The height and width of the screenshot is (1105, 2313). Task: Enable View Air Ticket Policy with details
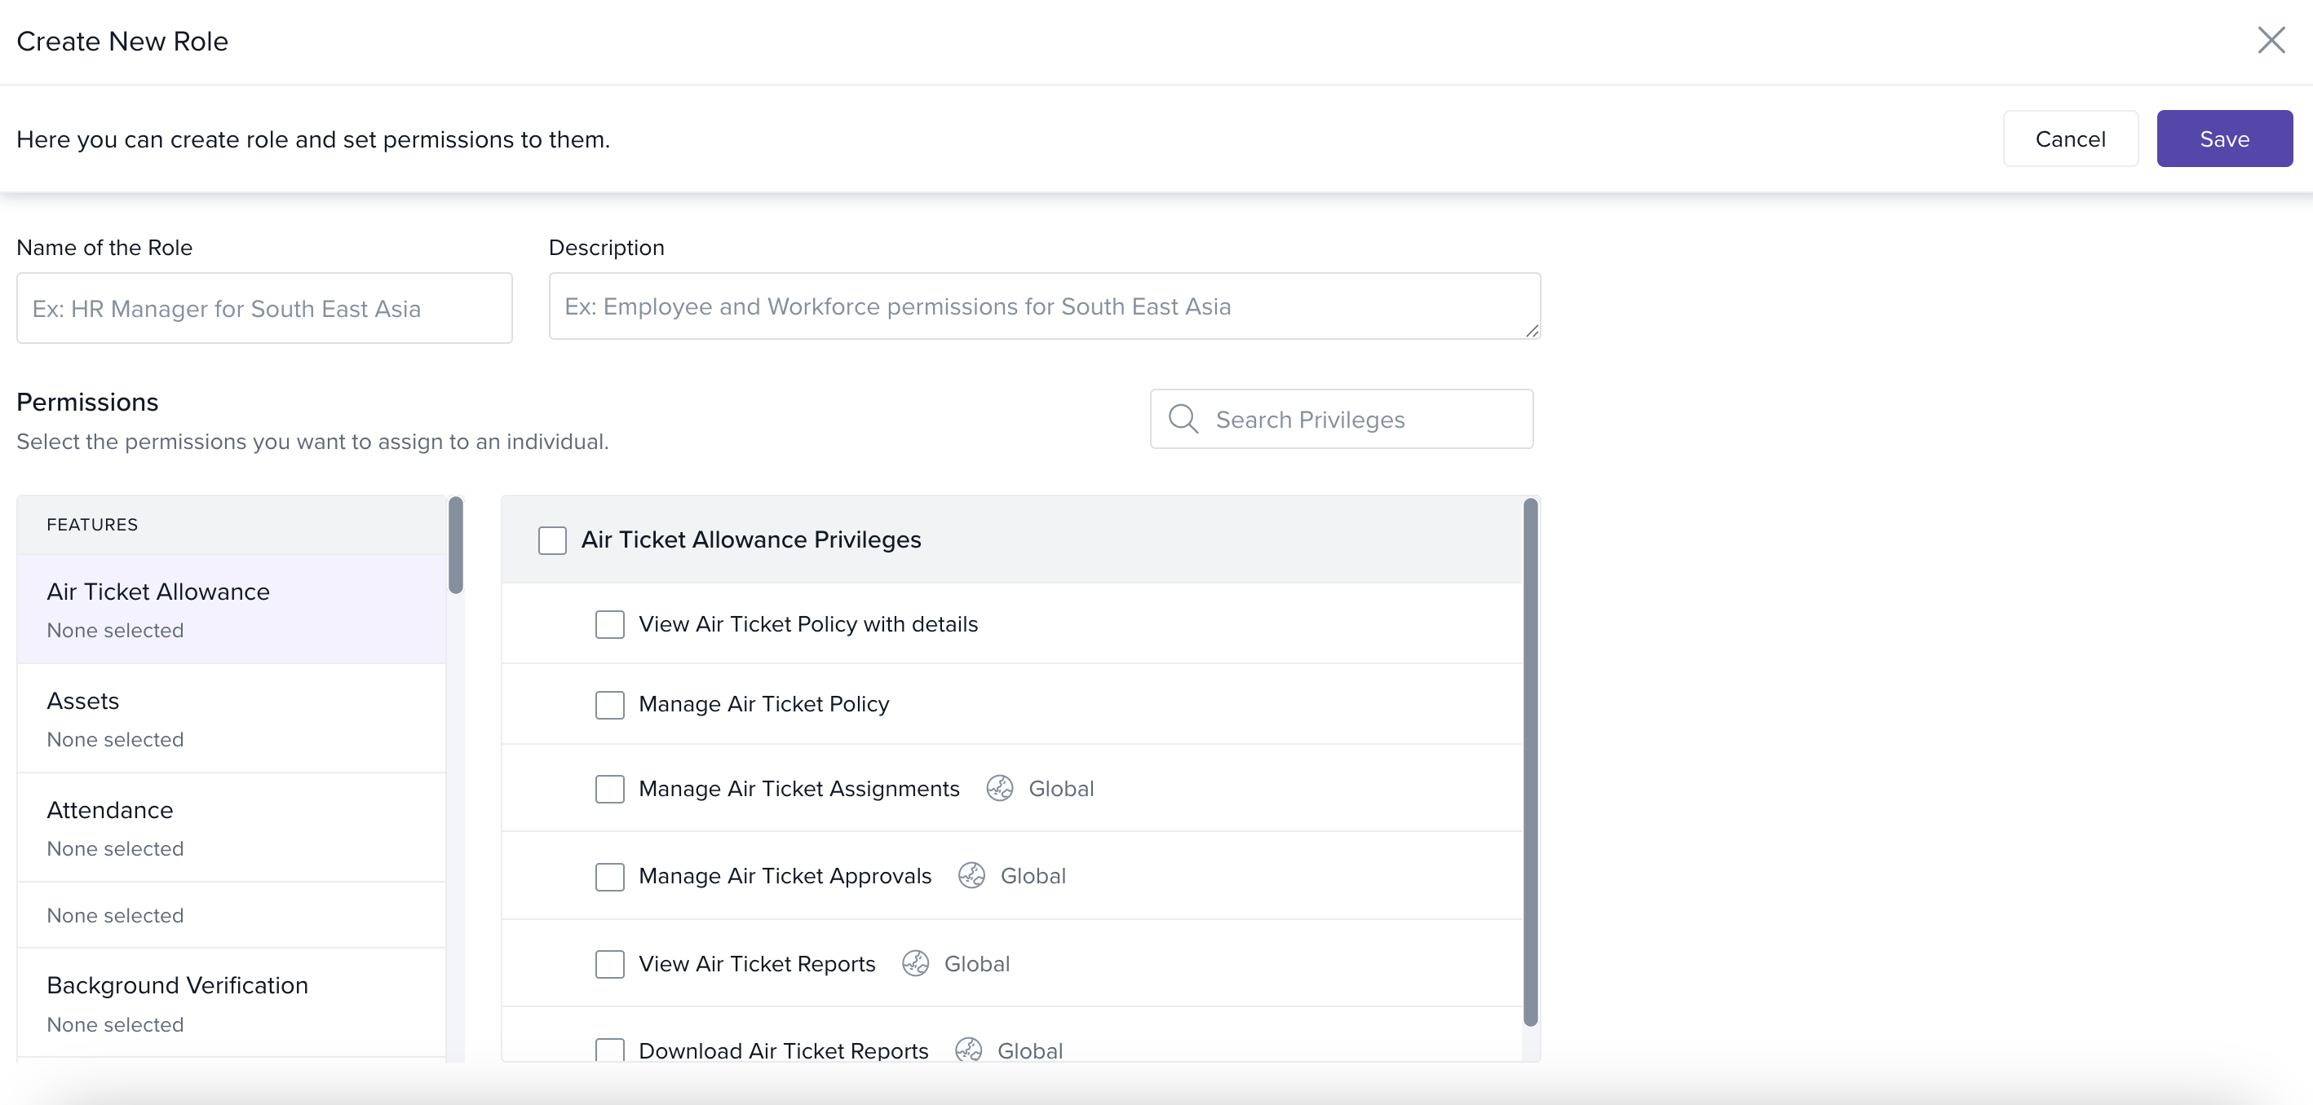[x=610, y=624]
